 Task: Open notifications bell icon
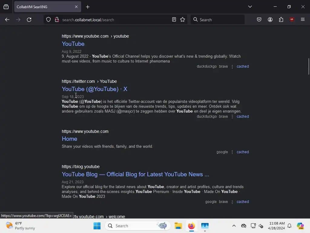click(289, 226)
